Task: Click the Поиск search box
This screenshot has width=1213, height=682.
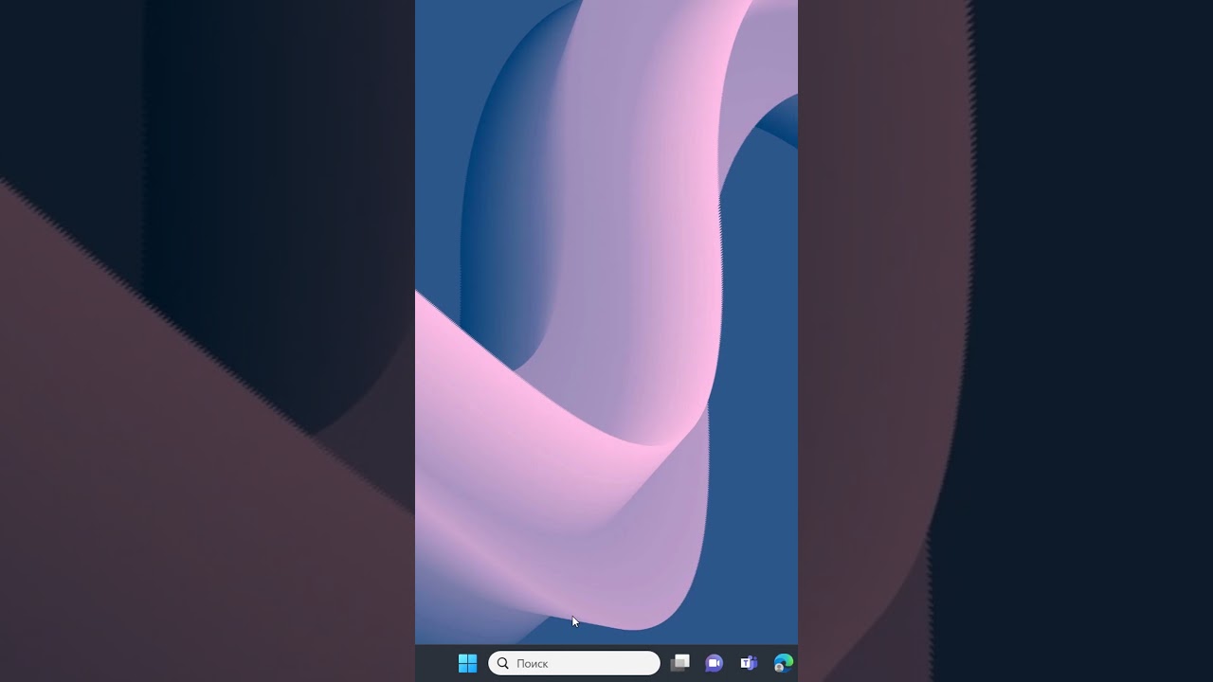Action: 574,663
